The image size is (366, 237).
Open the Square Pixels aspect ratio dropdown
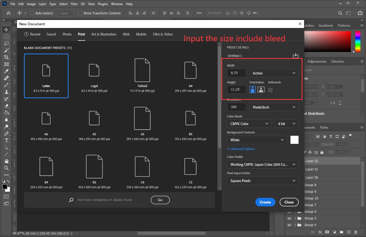(263, 181)
